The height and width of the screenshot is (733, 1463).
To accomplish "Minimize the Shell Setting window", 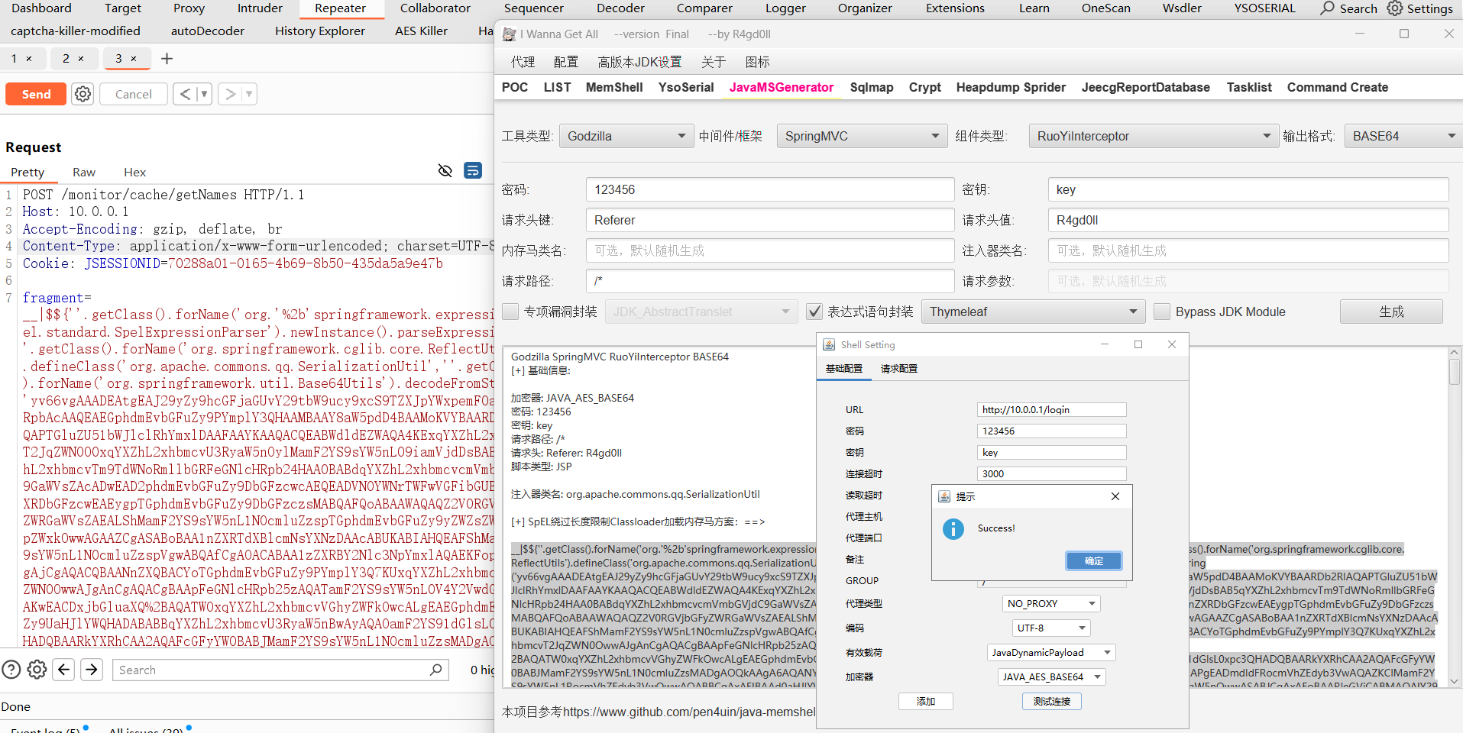I will point(1105,344).
